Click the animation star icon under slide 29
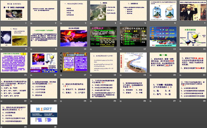The image size is (207, 128). (x=2, y=127)
